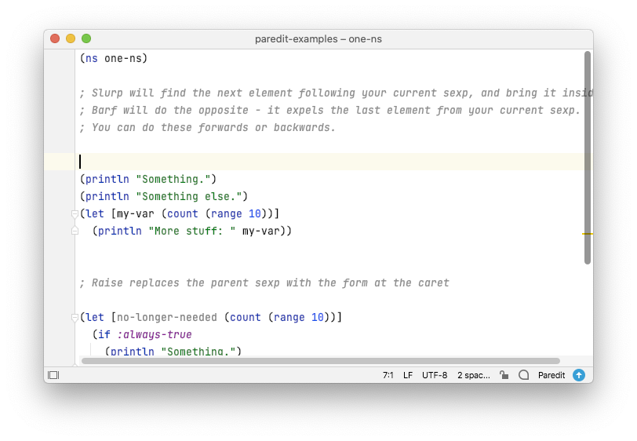This screenshot has width=637, height=441.
Task: Open the UTF-8 file encoding selector
Action: point(435,375)
